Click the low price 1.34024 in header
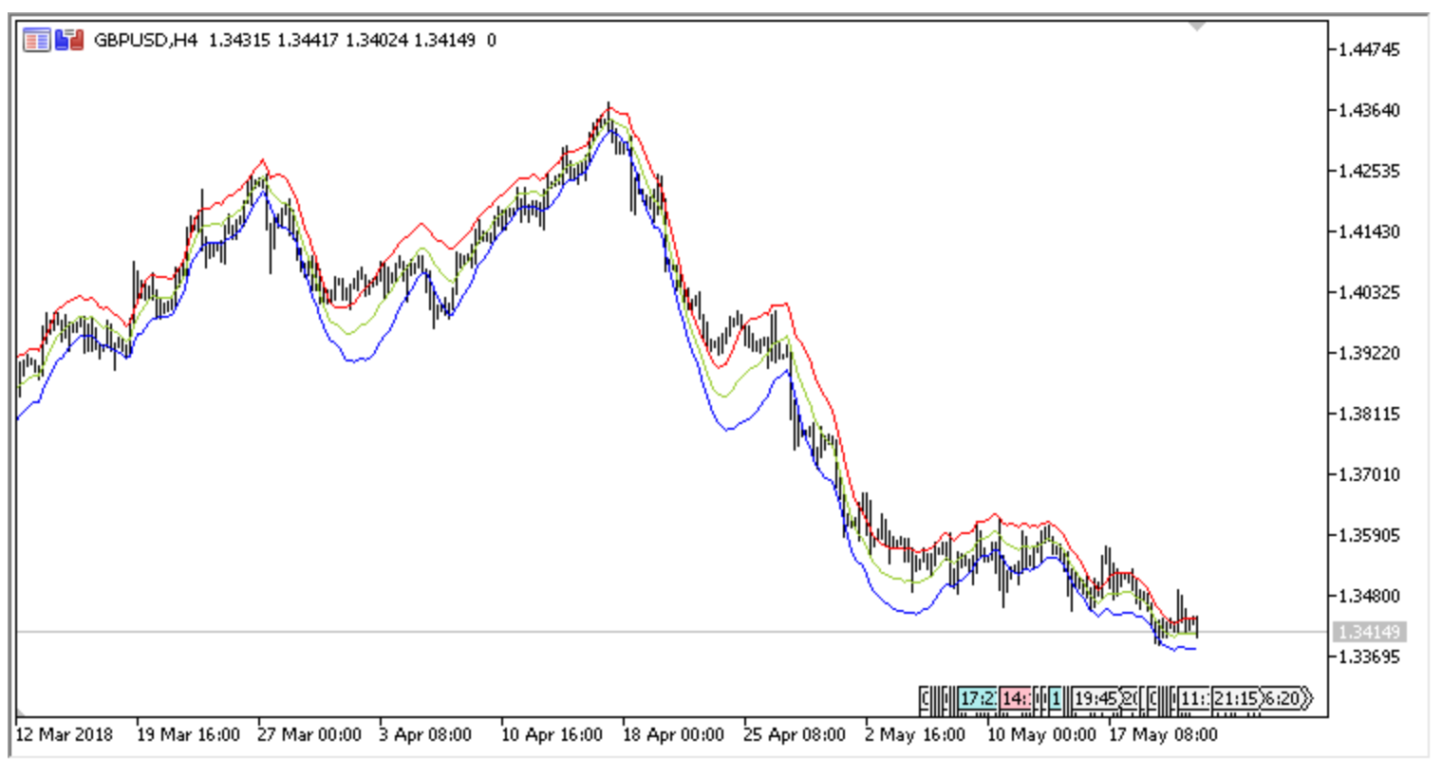Viewport: 1442px width, 776px height. tap(376, 40)
